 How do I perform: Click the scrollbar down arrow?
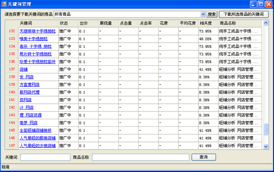tap(266, 147)
